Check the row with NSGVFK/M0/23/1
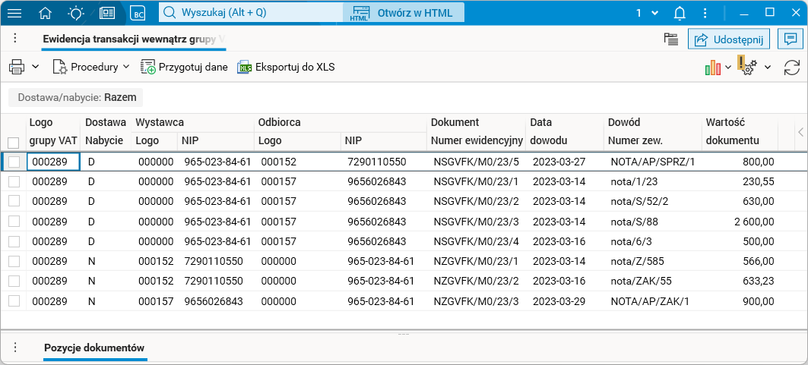The image size is (808, 365). (x=14, y=181)
